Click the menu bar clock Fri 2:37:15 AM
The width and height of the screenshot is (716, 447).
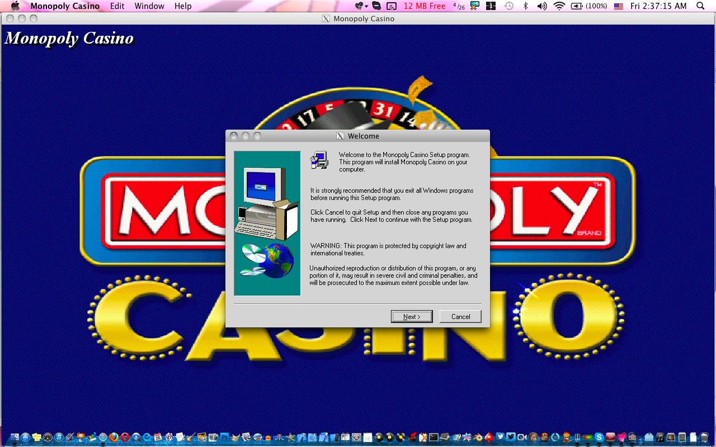[658, 6]
